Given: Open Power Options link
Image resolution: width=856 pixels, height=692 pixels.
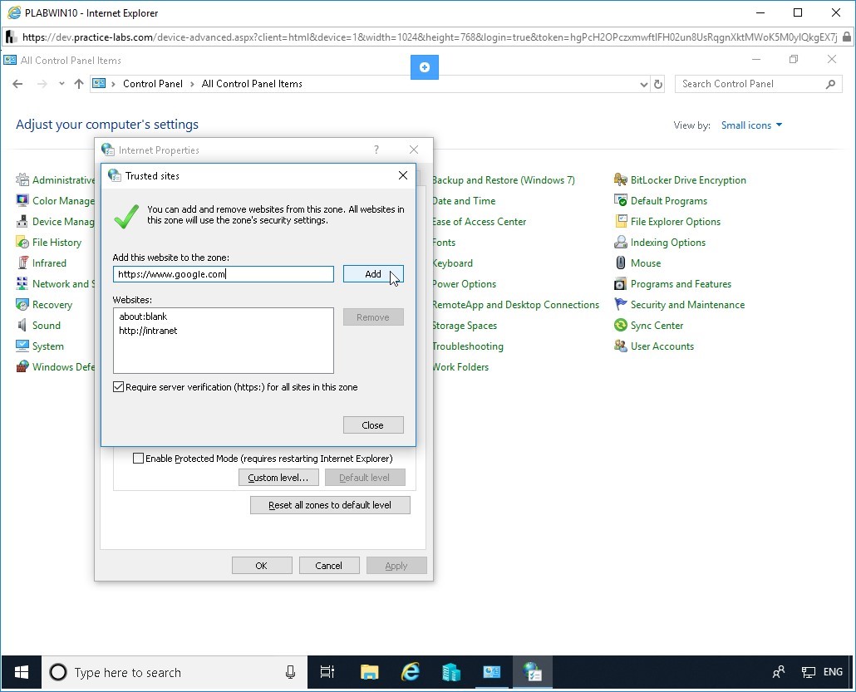Looking at the screenshot, I should point(464,284).
